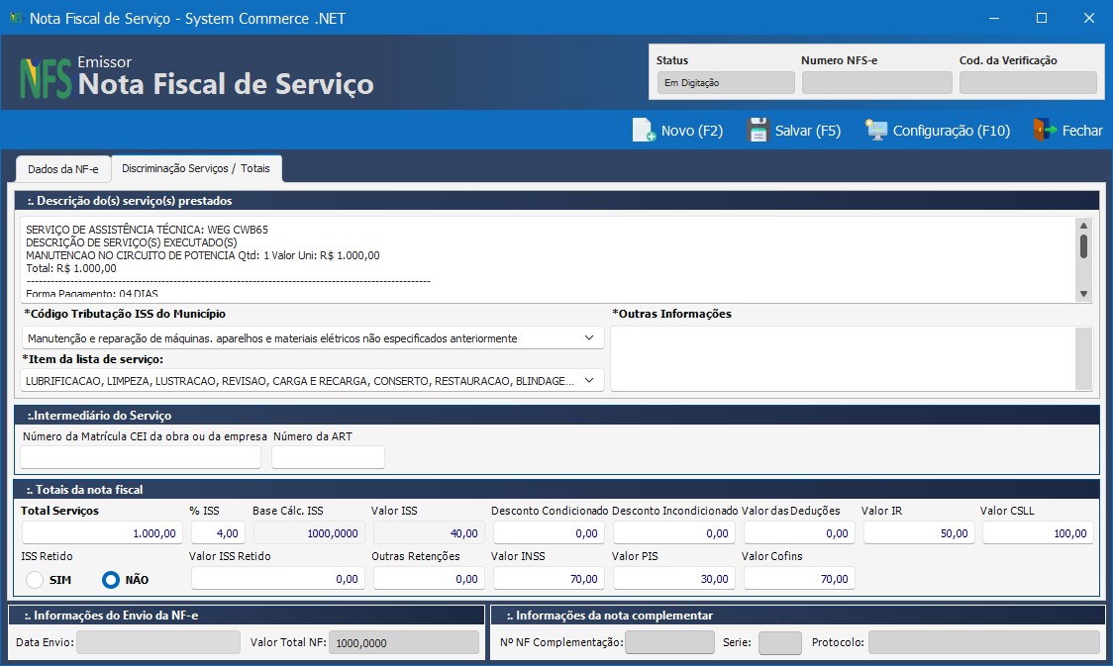
Task: Click the Novo (F2) icon
Action: pos(644,130)
